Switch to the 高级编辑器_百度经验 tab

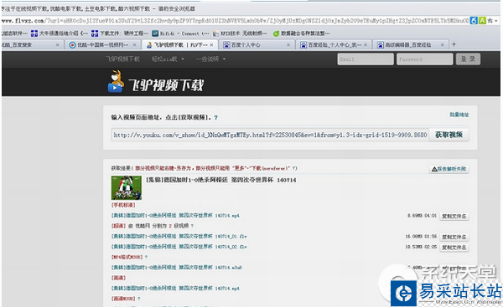(411, 45)
